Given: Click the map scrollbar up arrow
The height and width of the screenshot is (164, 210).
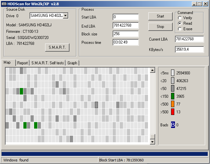Looking at the screenshot, I should tap(153, 70).
